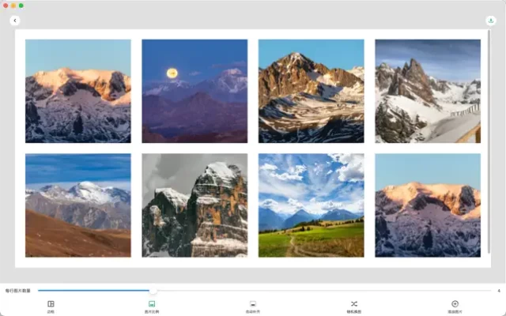Click the back arrow button
The width and height of the screenshot is (506, 316).
[15, 21]
